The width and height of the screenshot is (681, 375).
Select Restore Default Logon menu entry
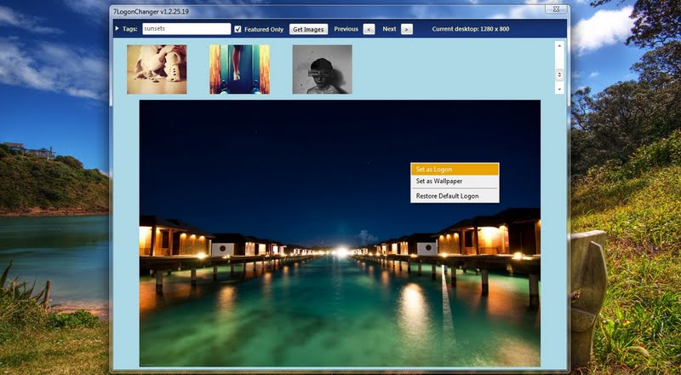pyautogui.click(x=455, y=196)
